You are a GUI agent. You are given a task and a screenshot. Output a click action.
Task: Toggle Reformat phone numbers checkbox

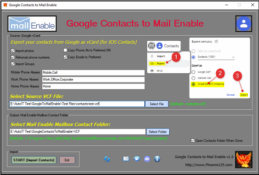pos(13,57)
